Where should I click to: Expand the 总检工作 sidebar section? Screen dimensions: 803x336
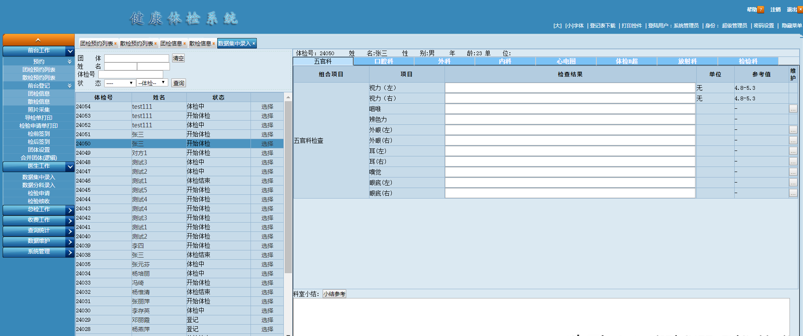[70, 210]
